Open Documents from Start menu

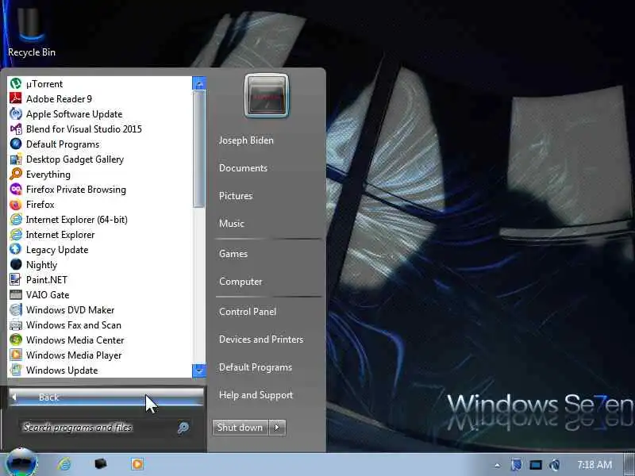243,168
